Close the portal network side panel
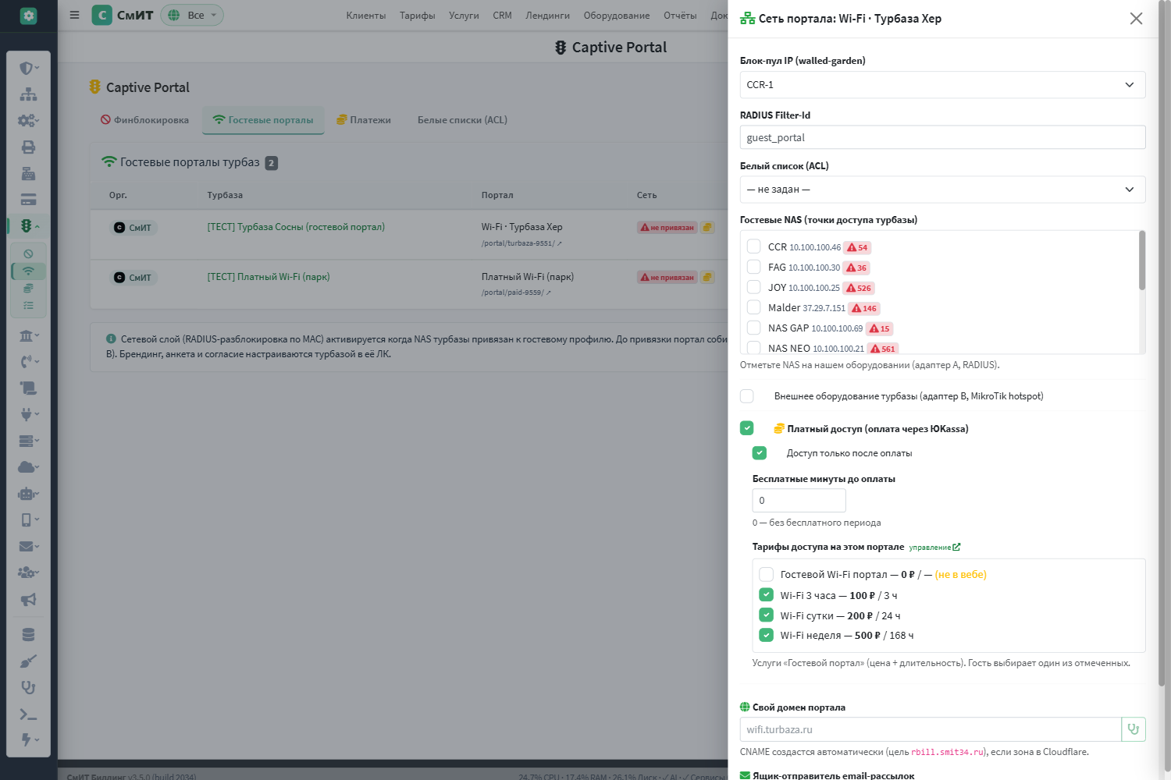 click(x=1136, y=19)
